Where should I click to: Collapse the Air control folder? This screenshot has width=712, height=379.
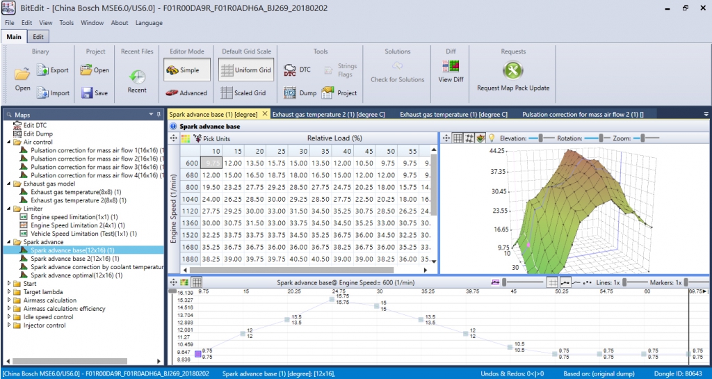pyautogui.click(x=10, y=142)
